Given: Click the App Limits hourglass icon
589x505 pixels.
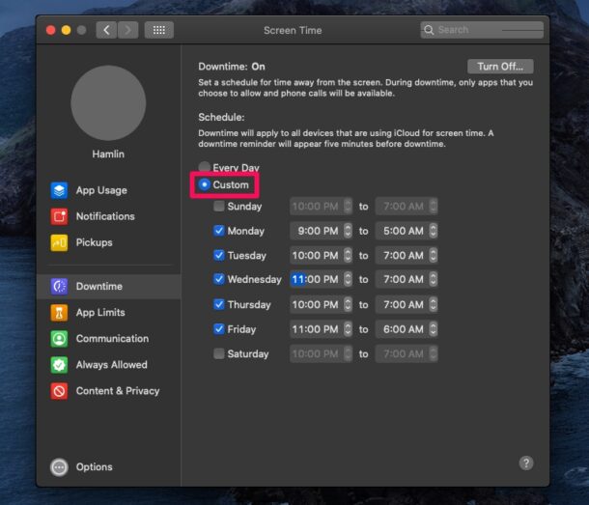Looking at the screenshot, I should pyautogui.click(x=59, y=313).
